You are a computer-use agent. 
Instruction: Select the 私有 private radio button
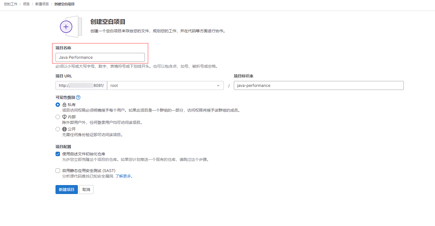click(x=58, y=105)
